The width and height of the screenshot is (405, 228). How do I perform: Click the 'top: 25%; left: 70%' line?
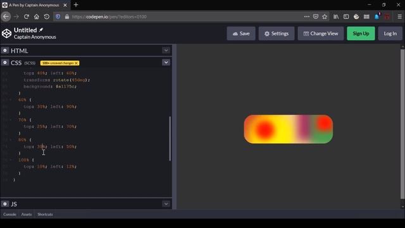[50, 127]
